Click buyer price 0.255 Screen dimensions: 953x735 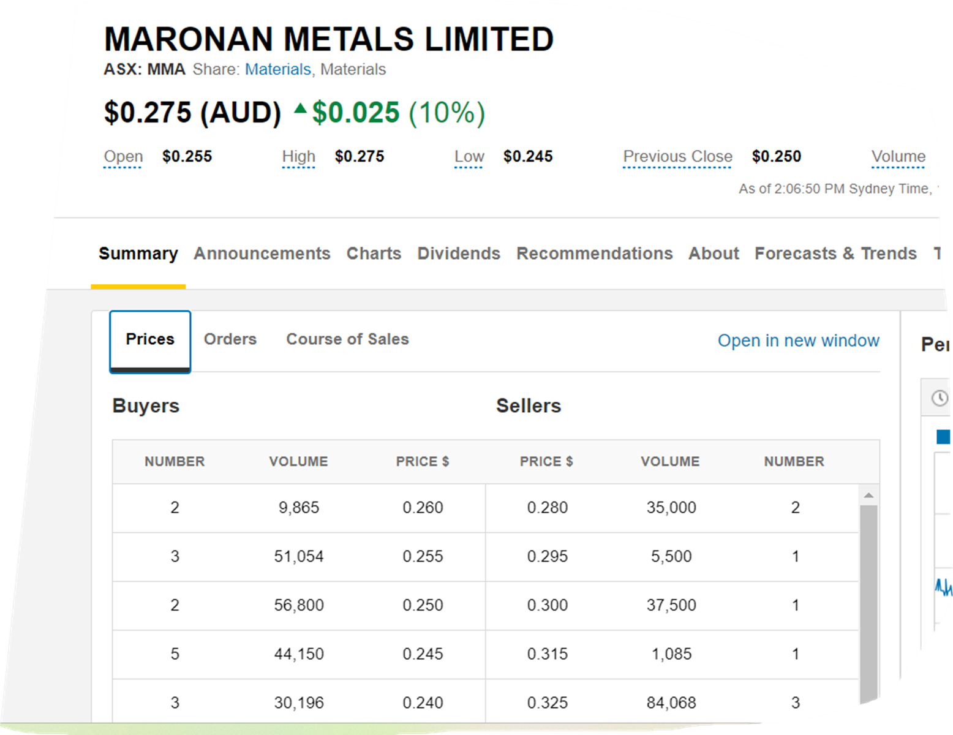pyautogui.click(x=423, y=557)
